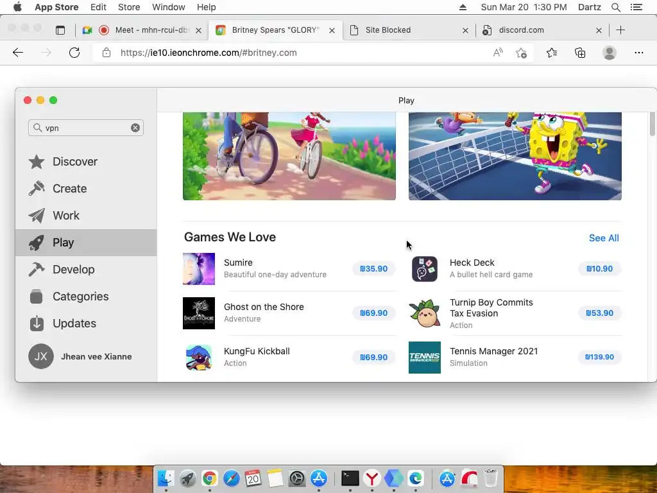Open the Heck Deck app icon
The image size is (657, 493).
(x=425, y=269)
